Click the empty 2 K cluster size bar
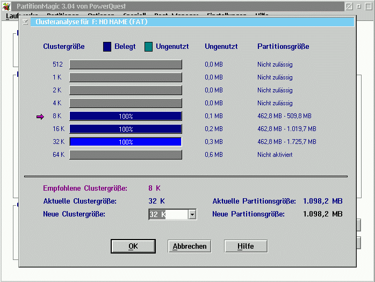The image size is (375, 282). coord(126,90)
